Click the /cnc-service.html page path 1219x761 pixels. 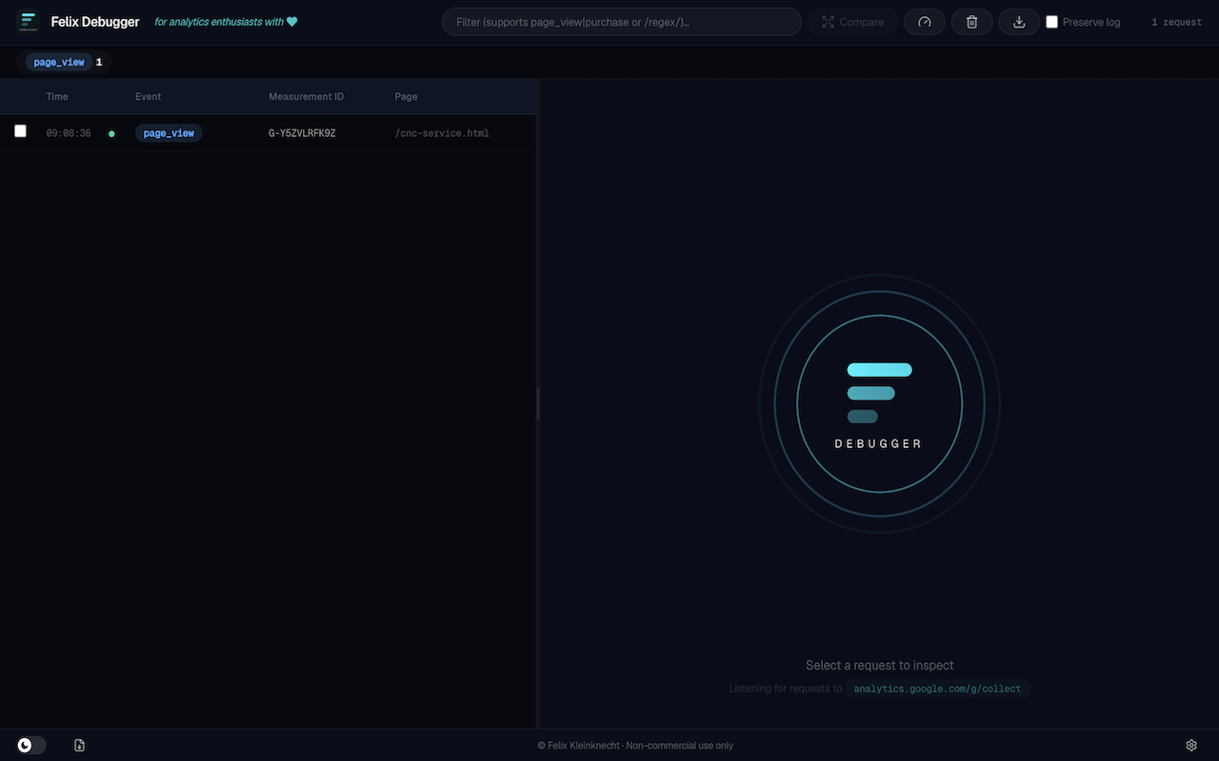[x=442, y=133]
